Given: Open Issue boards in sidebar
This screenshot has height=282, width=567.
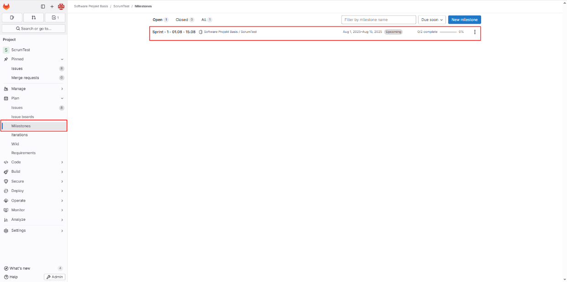Looking at the screenshot, I should (x=23, y=117).
